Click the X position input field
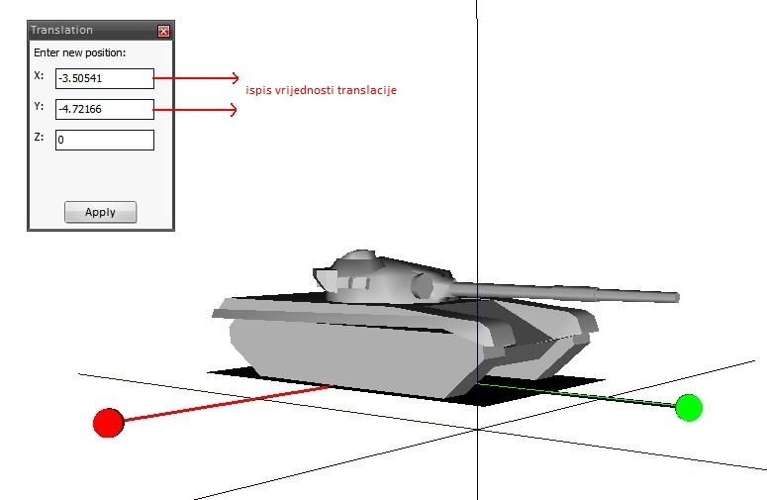This screenshot has width=767, height=500. pos(105,78)
